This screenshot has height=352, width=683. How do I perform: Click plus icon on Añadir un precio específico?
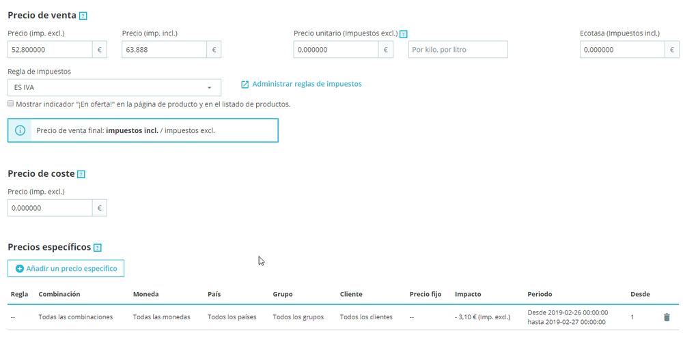click(x=20, y=269)
